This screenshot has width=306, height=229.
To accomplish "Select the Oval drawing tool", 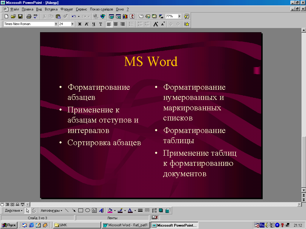I will coord(88,211).
